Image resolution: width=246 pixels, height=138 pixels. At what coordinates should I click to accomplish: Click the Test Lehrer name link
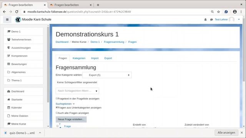click(x=221, y=20)
